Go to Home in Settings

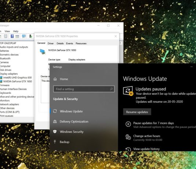point(64,79)
